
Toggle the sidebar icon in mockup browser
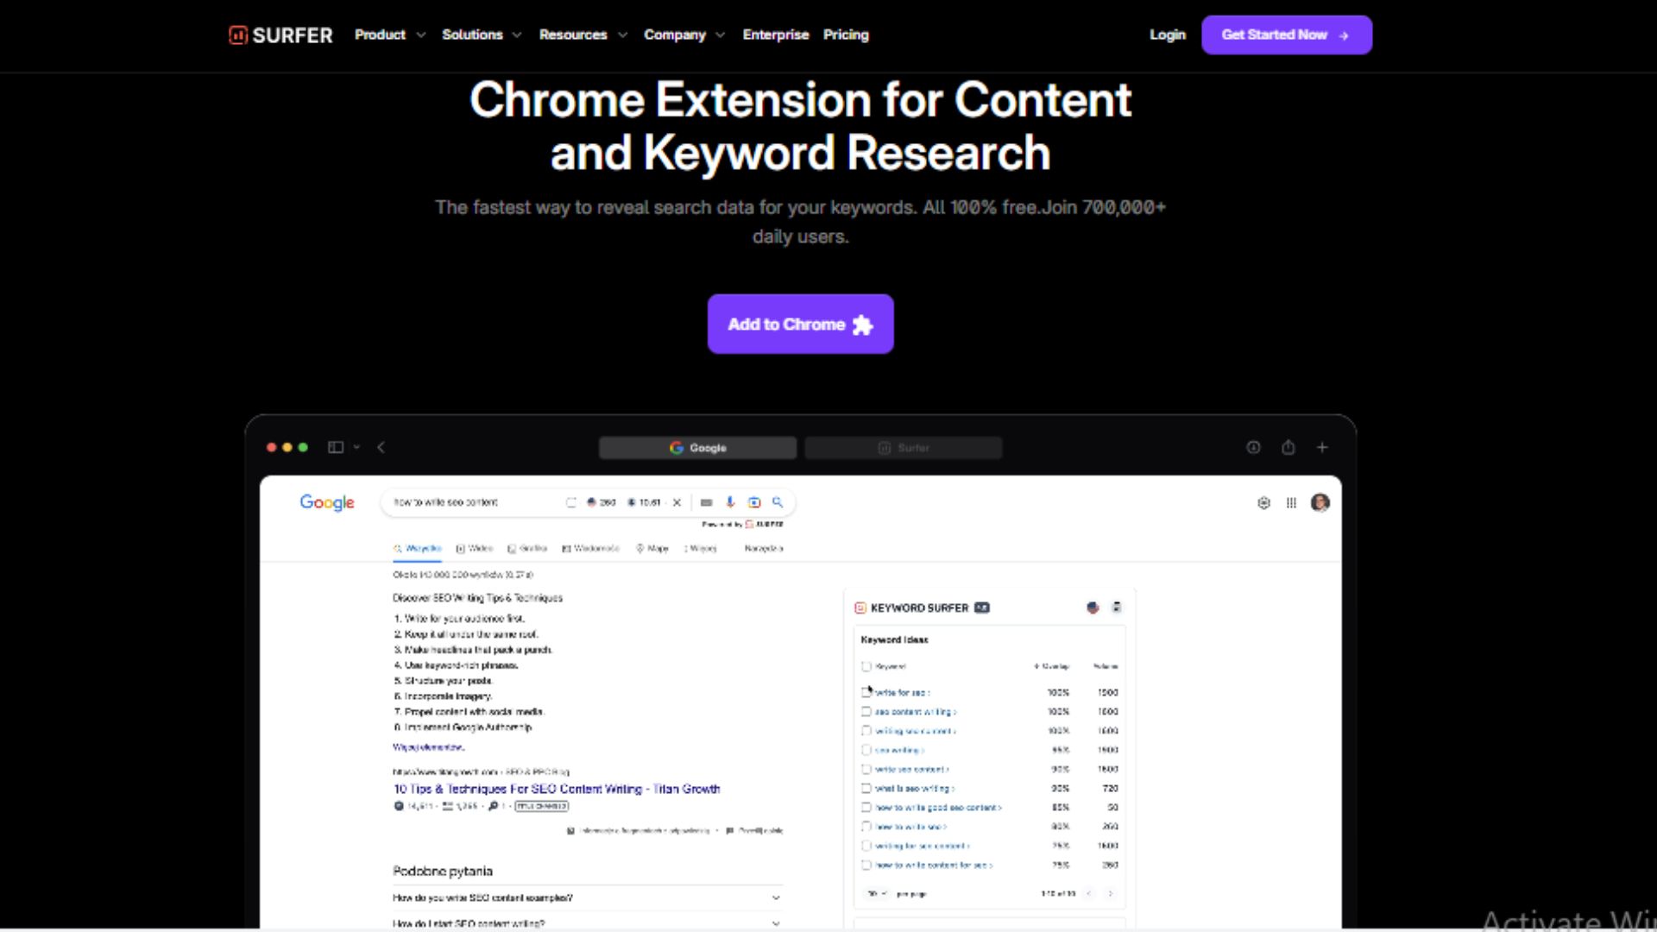(336, 447)
